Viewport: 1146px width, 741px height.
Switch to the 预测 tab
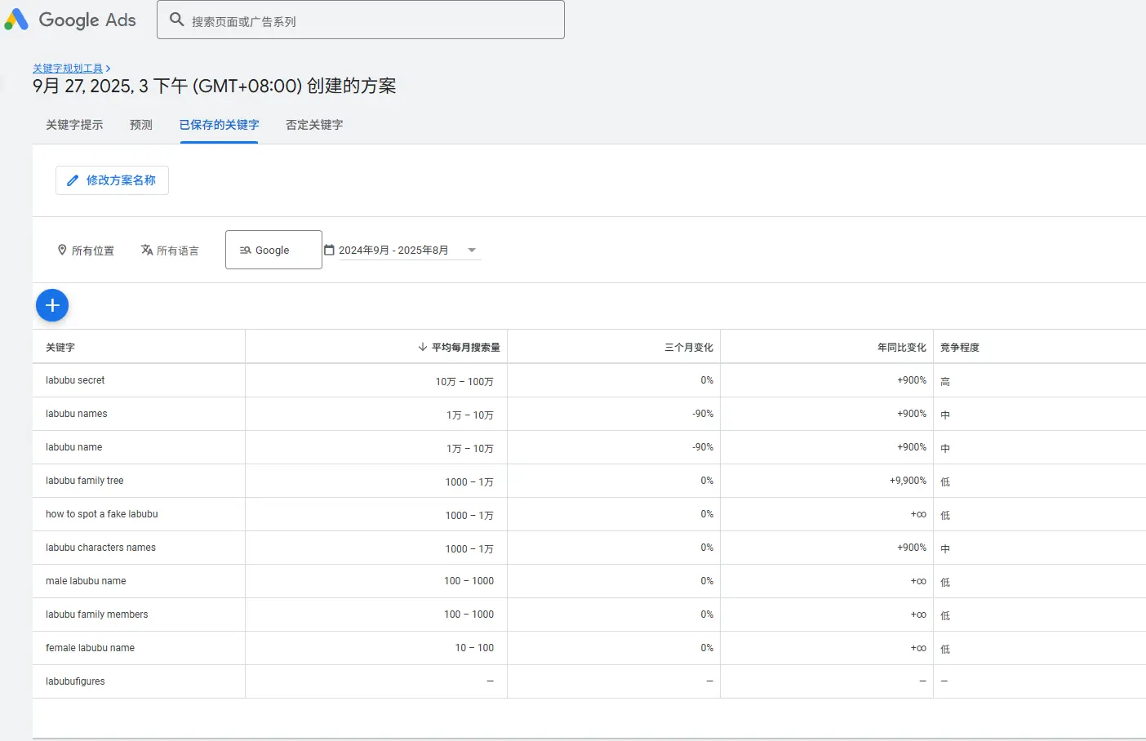pos(141,125)
